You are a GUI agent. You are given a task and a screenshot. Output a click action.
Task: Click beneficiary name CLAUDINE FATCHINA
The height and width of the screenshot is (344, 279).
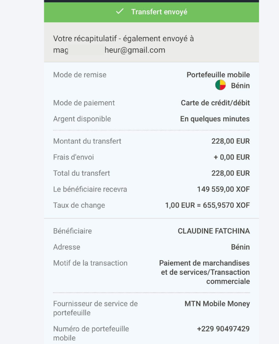click(214, 231)
